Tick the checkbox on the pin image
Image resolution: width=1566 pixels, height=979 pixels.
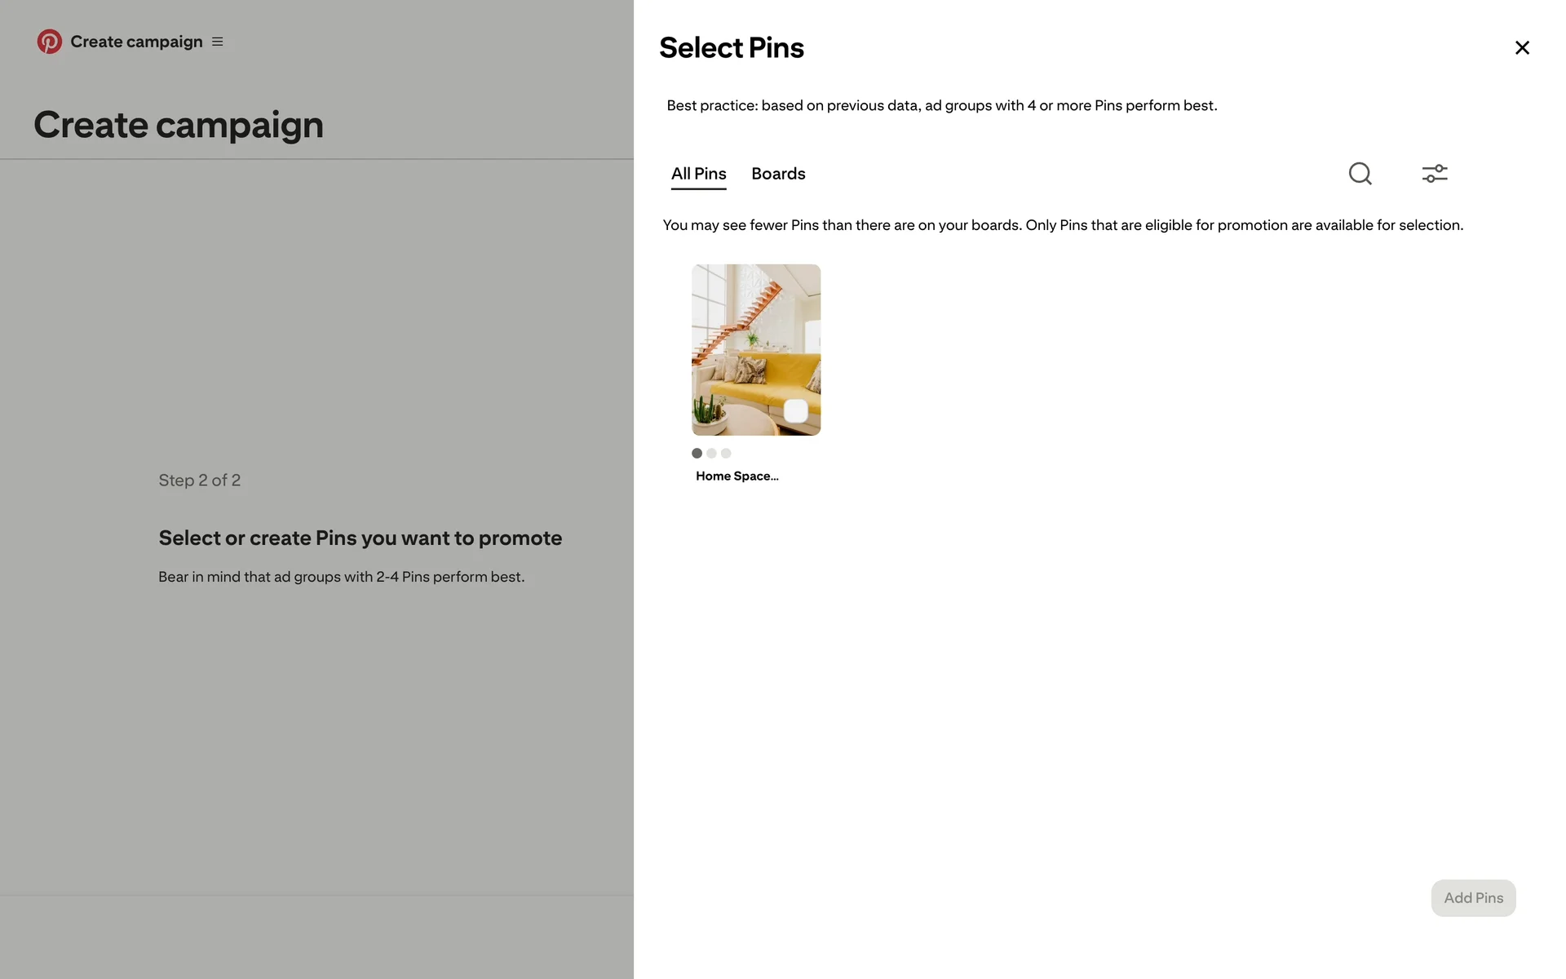click(795, 411)
